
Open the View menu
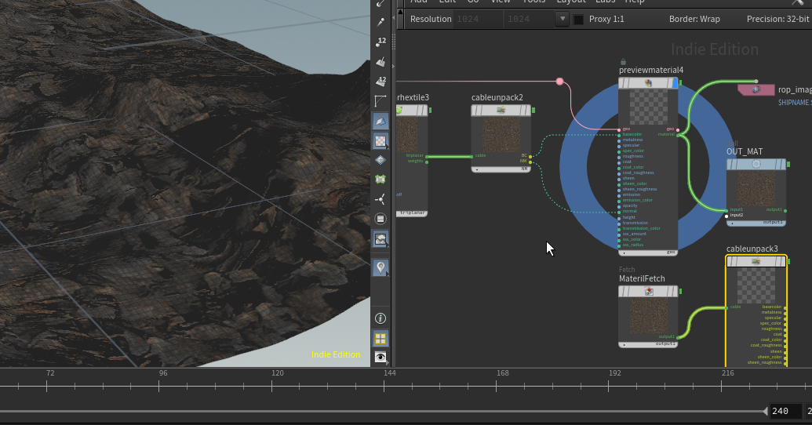501,2
